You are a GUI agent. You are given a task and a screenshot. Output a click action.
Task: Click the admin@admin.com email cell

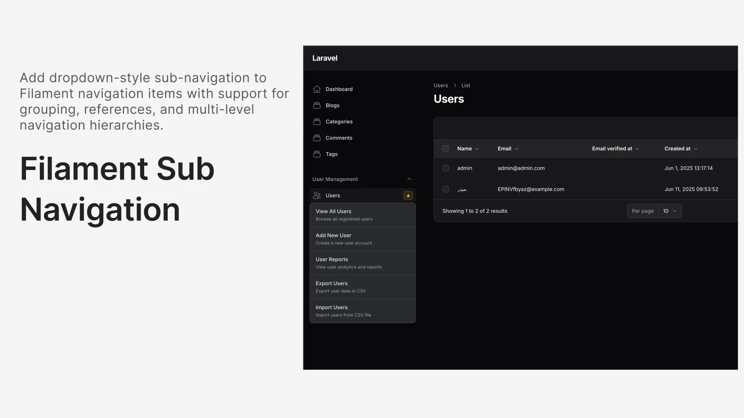point(521,168)
